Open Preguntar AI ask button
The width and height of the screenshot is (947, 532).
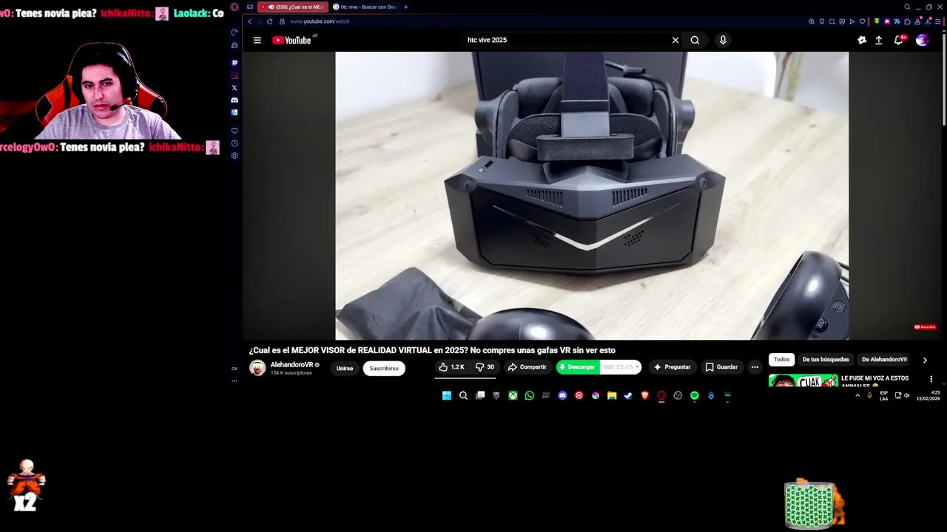672,367
